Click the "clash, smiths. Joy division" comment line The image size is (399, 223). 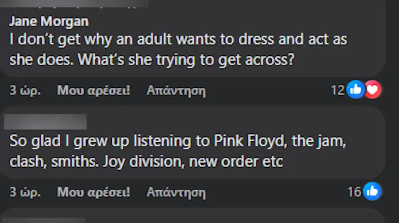pos(146,162)
